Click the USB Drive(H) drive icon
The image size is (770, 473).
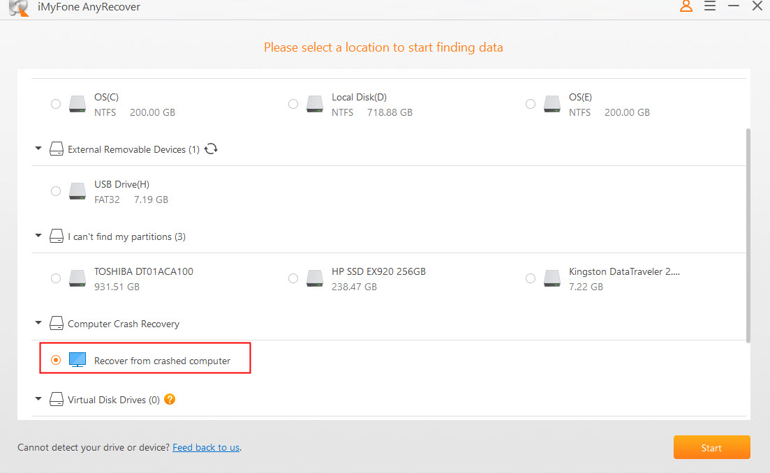(x=77, y=191)
